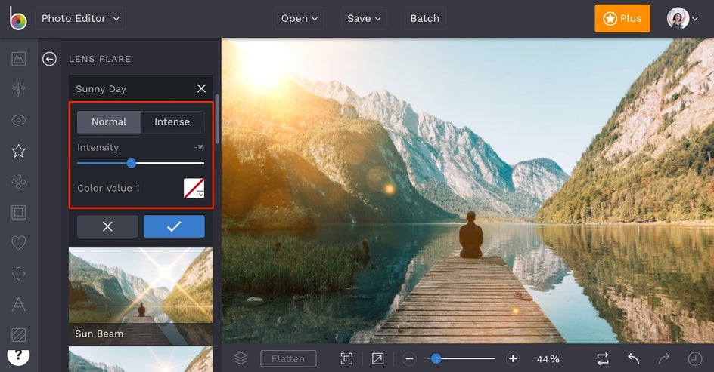Image resolution: width=714 pixels, height=372 pixels.
Task: Cancel the effect with X button
Action: (107, 226)
